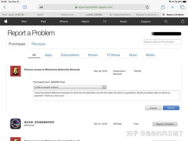The height and width of the screenshot is (141, 188).
Task: Click the Dec 27, 2019 date
Action: (x=101, y=124)
